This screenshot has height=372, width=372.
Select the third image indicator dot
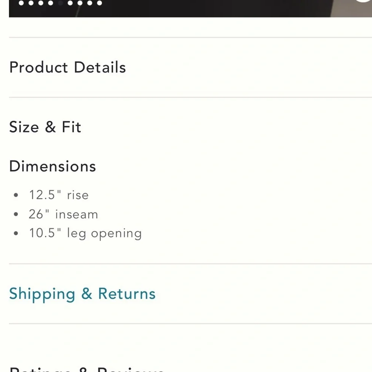41,3
